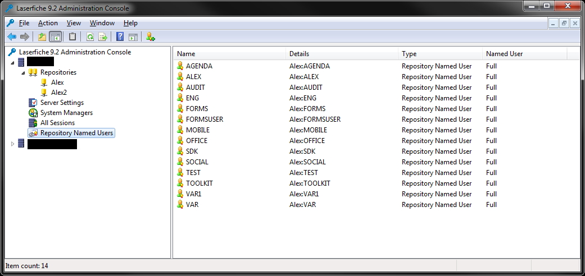Screen dimensions: 585x276
Task: Click the user icon beside ALEX
Action: pyautogui.click(x=180, y=77)
